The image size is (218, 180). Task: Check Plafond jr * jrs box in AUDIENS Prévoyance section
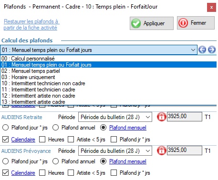114,173
